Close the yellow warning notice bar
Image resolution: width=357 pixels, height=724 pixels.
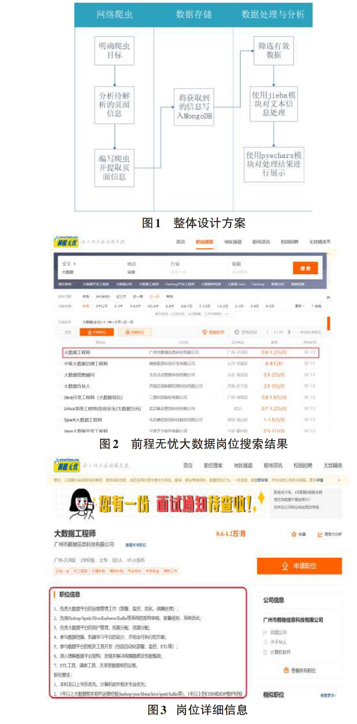click(339, 480)
